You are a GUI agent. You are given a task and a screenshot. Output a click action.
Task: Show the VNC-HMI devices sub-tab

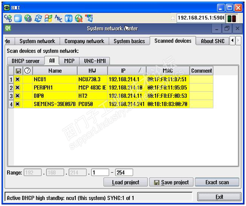95,61
